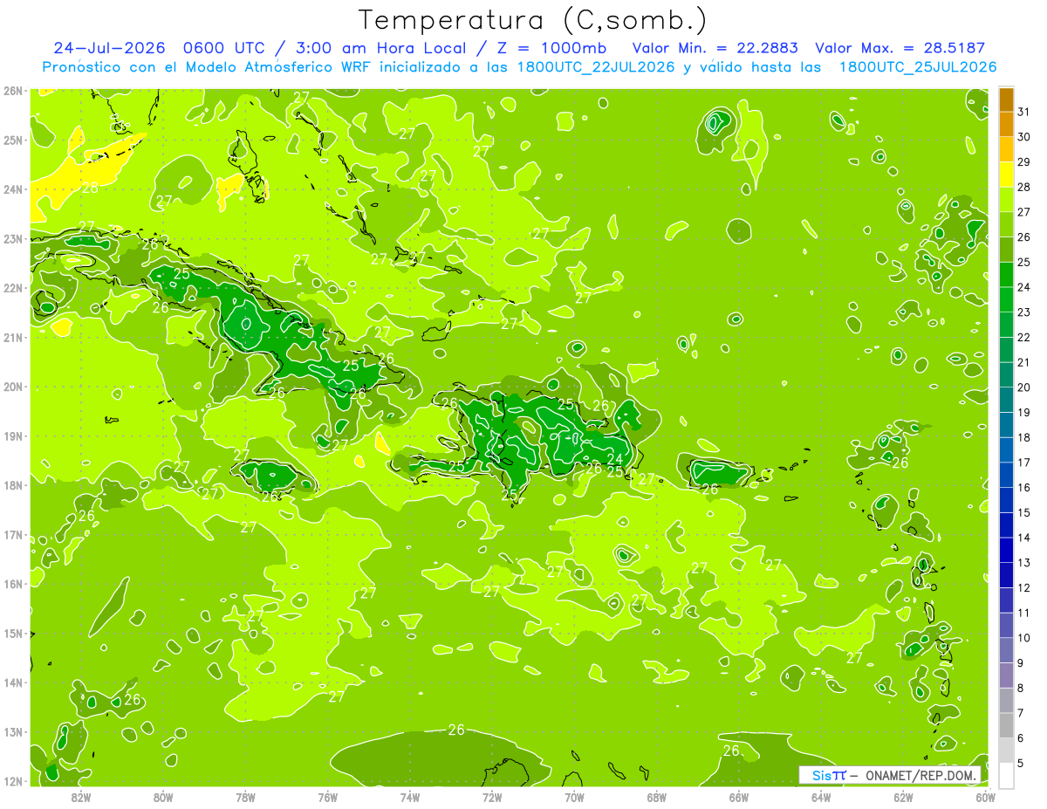Pick the gray legend swatch between 6 and 7
Screen dimensions: 1047x809
1006,726
